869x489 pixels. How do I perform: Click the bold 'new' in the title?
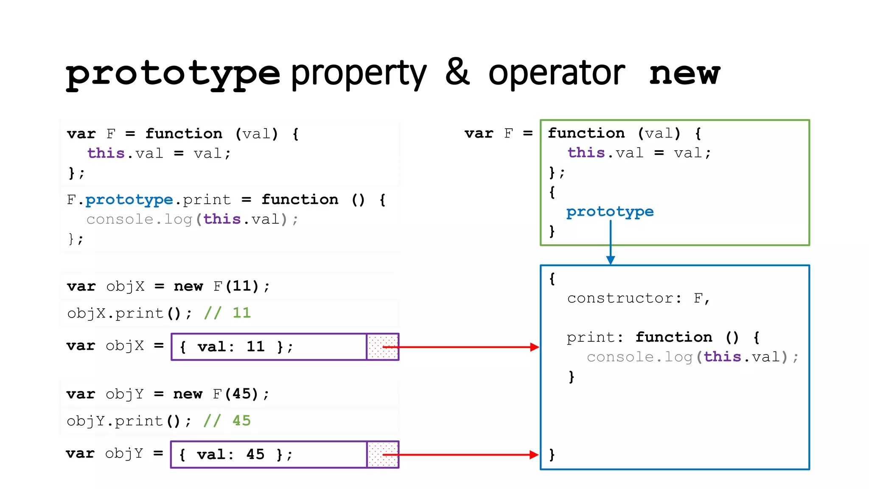[x=684, y=74]
